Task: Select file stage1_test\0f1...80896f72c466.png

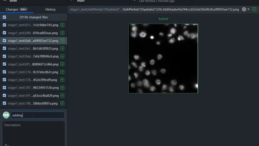Action: click(33, 64)
